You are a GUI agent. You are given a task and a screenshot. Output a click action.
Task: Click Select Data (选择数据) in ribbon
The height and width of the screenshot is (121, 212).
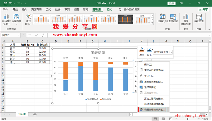pyautogui.click(x=173, y=18)
